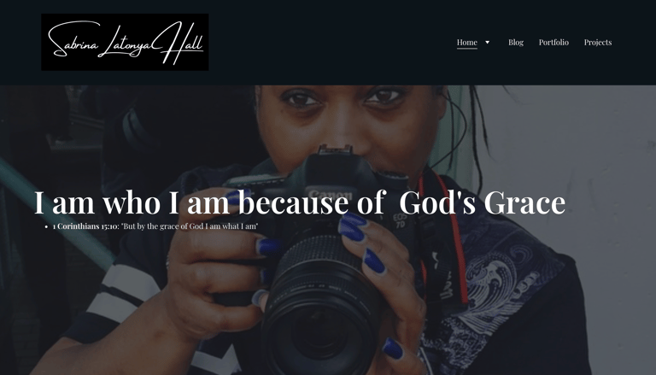Screen dimensions: 656x375
Task: Click the camera hot-shoe mount on top
Action: (x=335, y=149)
